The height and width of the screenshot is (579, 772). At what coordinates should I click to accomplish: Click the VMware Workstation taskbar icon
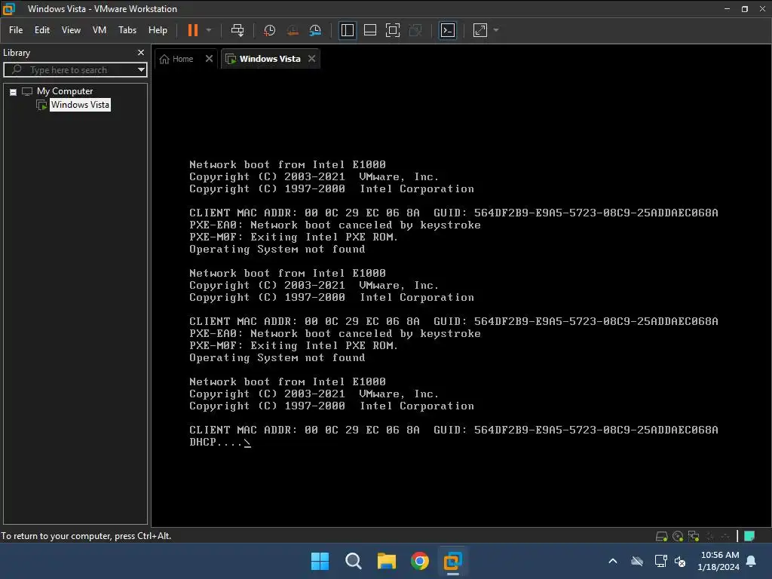click(452, 561)
